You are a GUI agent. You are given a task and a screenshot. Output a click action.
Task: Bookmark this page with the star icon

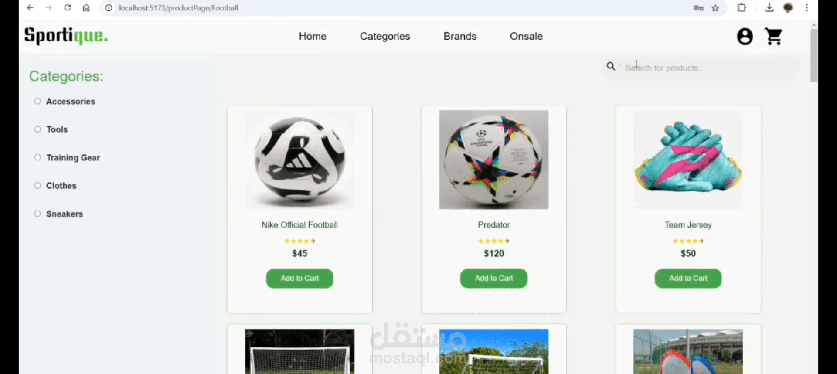[715, 8]
